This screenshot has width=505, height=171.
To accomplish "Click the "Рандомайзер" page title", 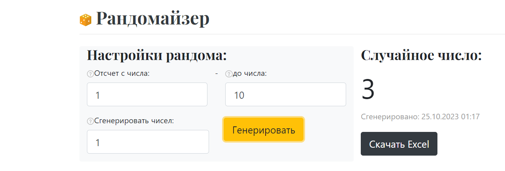I will point(153,19).
